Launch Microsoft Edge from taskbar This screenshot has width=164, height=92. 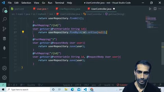(x=72, y=89)
